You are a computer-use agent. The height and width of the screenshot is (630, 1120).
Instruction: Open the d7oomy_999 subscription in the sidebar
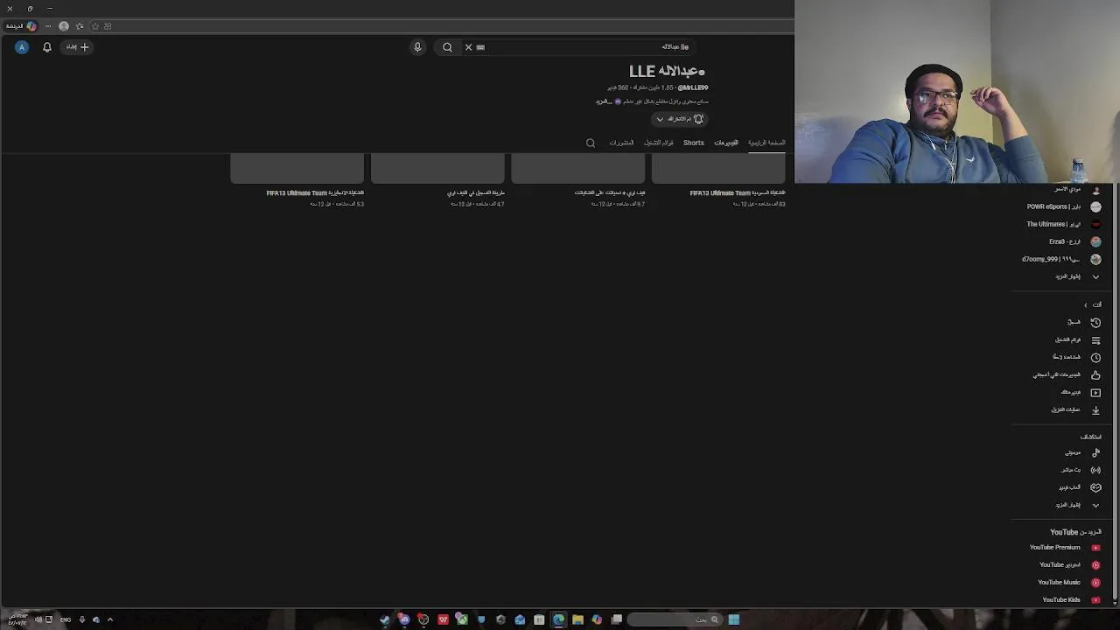point(1063,259)
